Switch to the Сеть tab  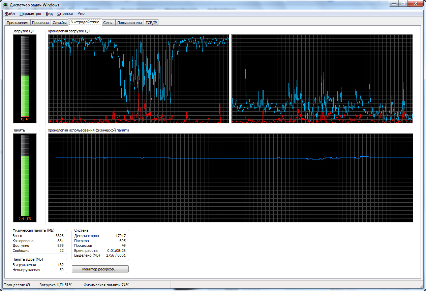coord(108,23)
